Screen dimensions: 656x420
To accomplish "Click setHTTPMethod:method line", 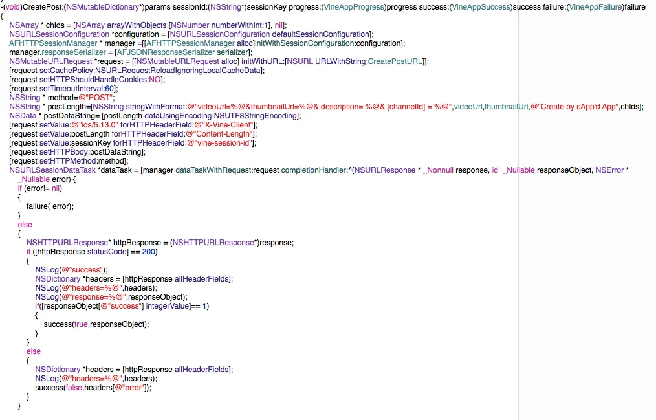I will point(69,161).
